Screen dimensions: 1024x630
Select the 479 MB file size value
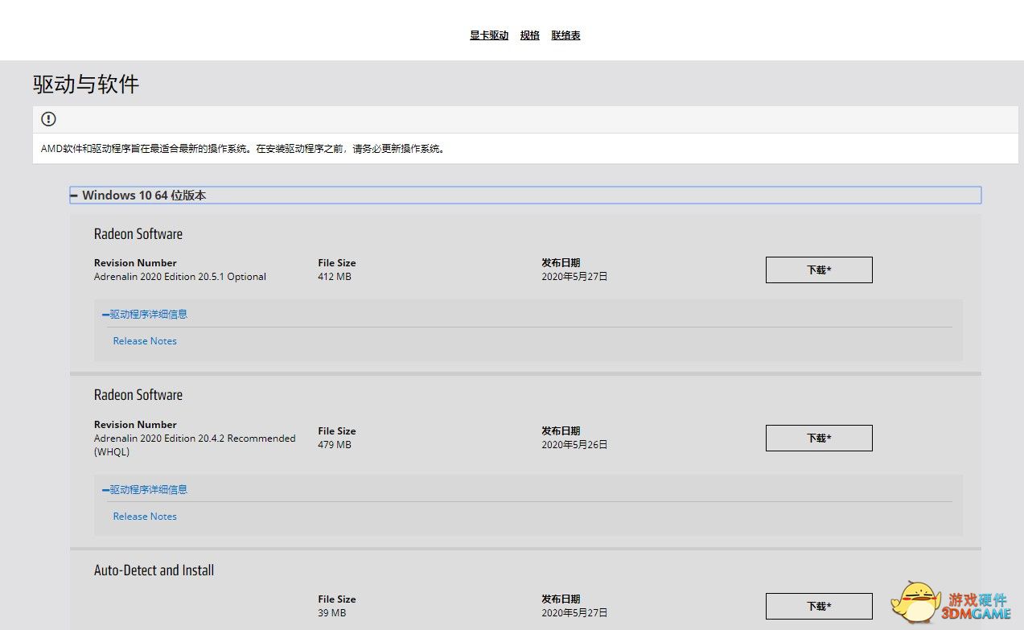tap(335, 445)
